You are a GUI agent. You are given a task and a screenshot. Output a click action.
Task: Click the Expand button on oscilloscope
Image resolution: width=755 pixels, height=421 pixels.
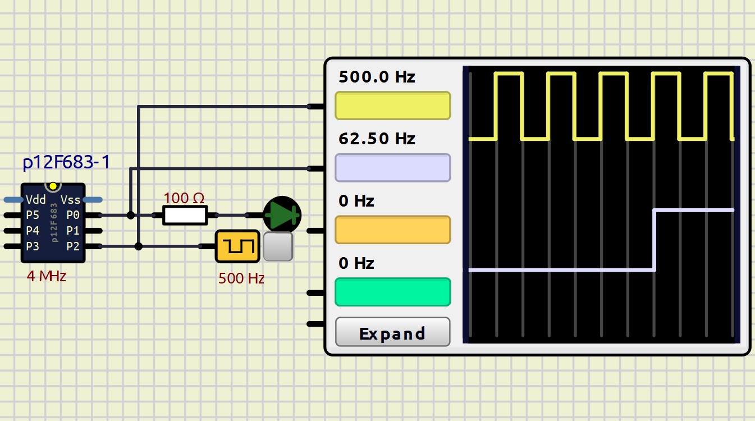coord(392,333)
